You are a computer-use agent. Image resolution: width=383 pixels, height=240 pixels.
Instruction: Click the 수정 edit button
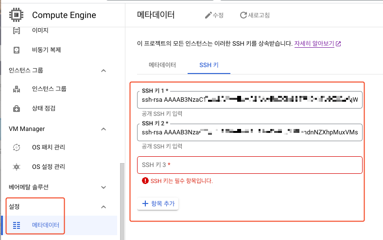tap(214, 15)
